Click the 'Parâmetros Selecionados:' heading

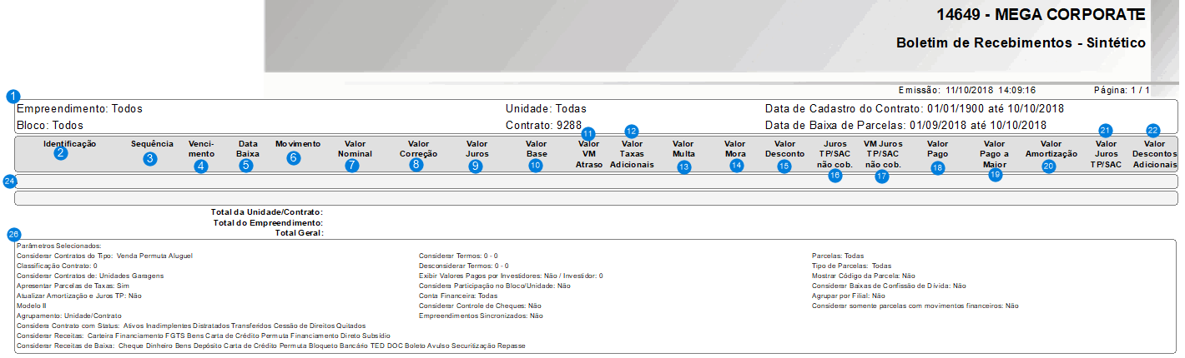point(58,246)
